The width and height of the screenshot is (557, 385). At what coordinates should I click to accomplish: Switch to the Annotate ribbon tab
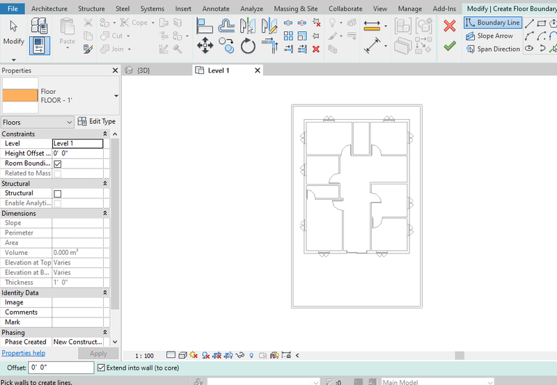coord(216,8)
